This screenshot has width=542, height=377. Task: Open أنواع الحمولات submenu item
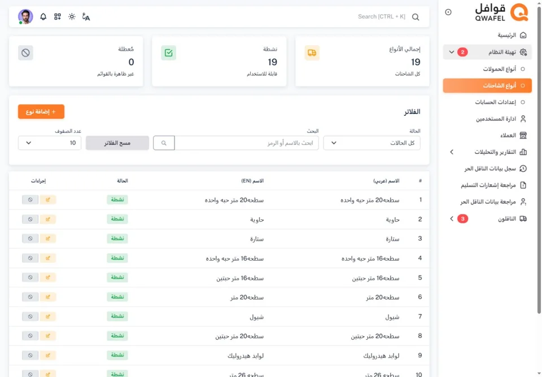487,69
